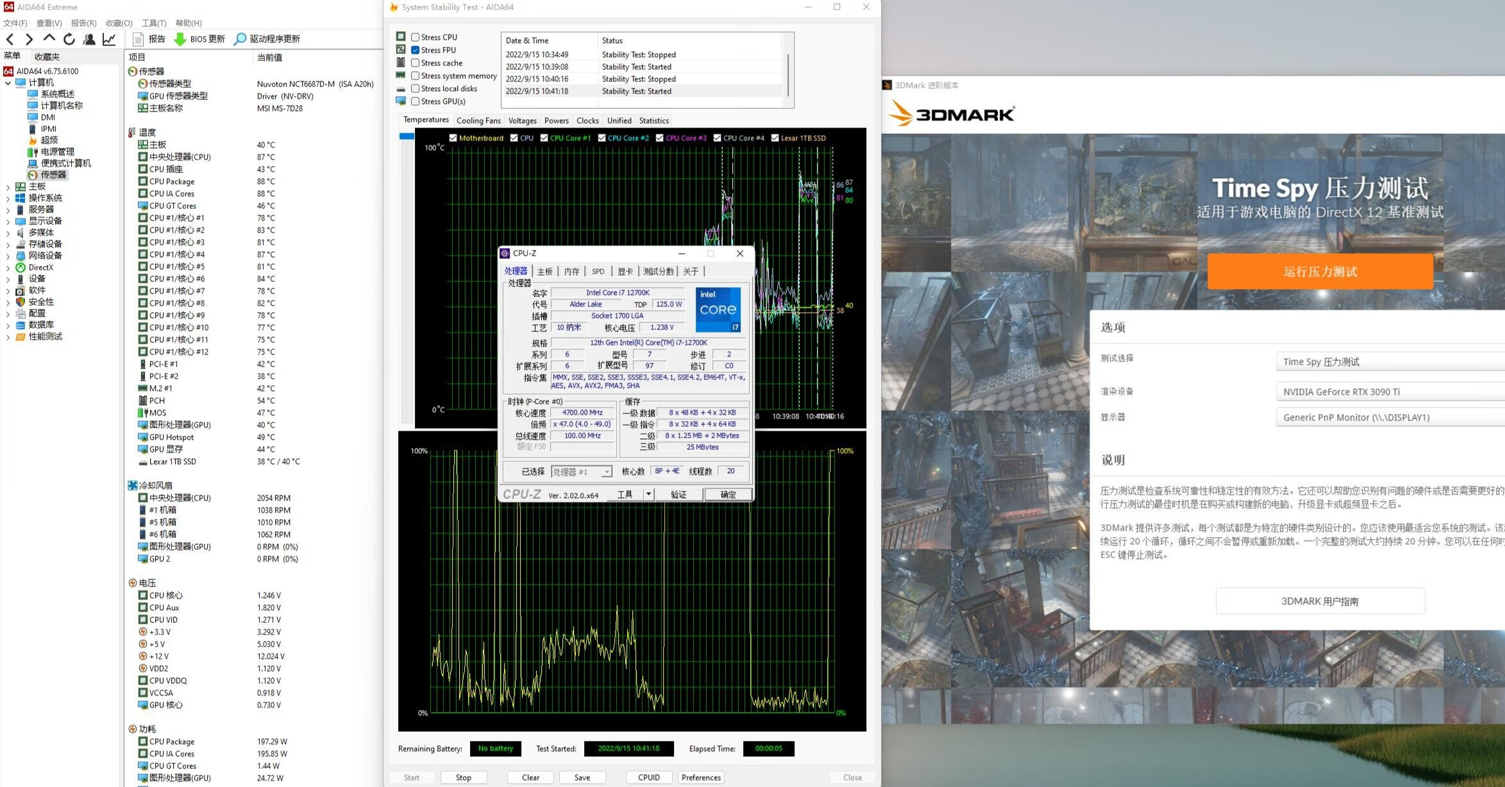This screenshot has width=1505, height=787.
Task: Click the Save button in stability test
Action: pos(582,777)
